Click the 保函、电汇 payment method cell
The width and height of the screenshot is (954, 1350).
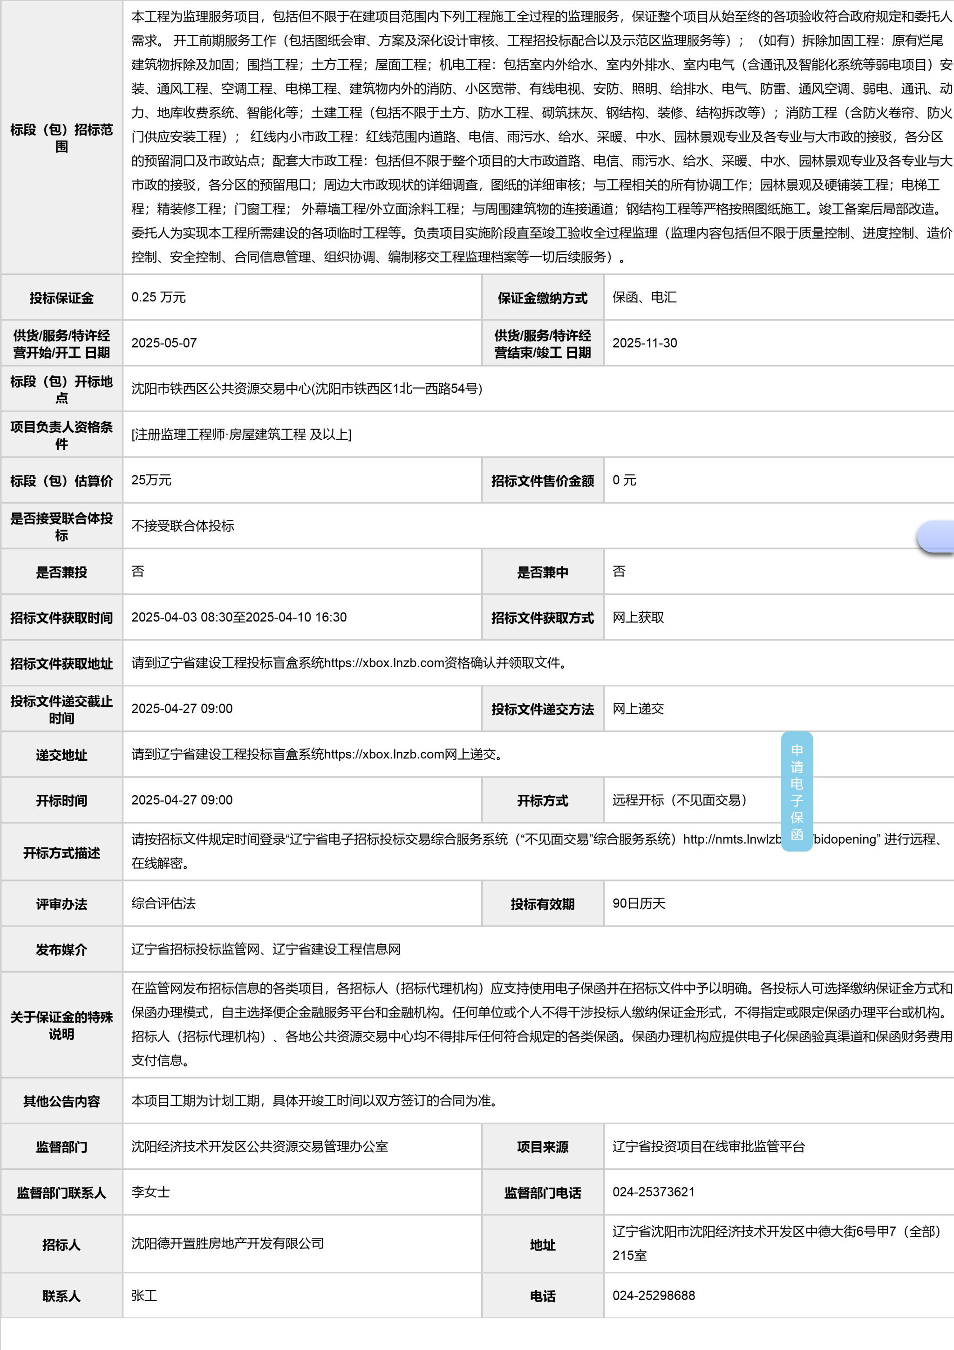[x=644, y=297]
